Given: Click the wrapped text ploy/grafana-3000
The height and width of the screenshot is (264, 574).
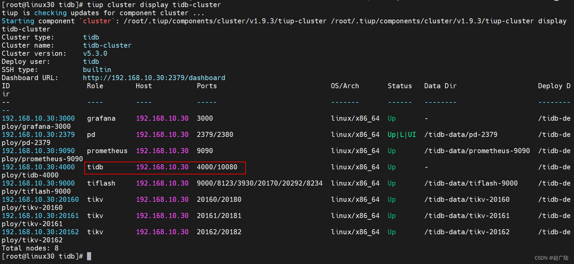Looking at the screenshot, I should pos(36,126).
